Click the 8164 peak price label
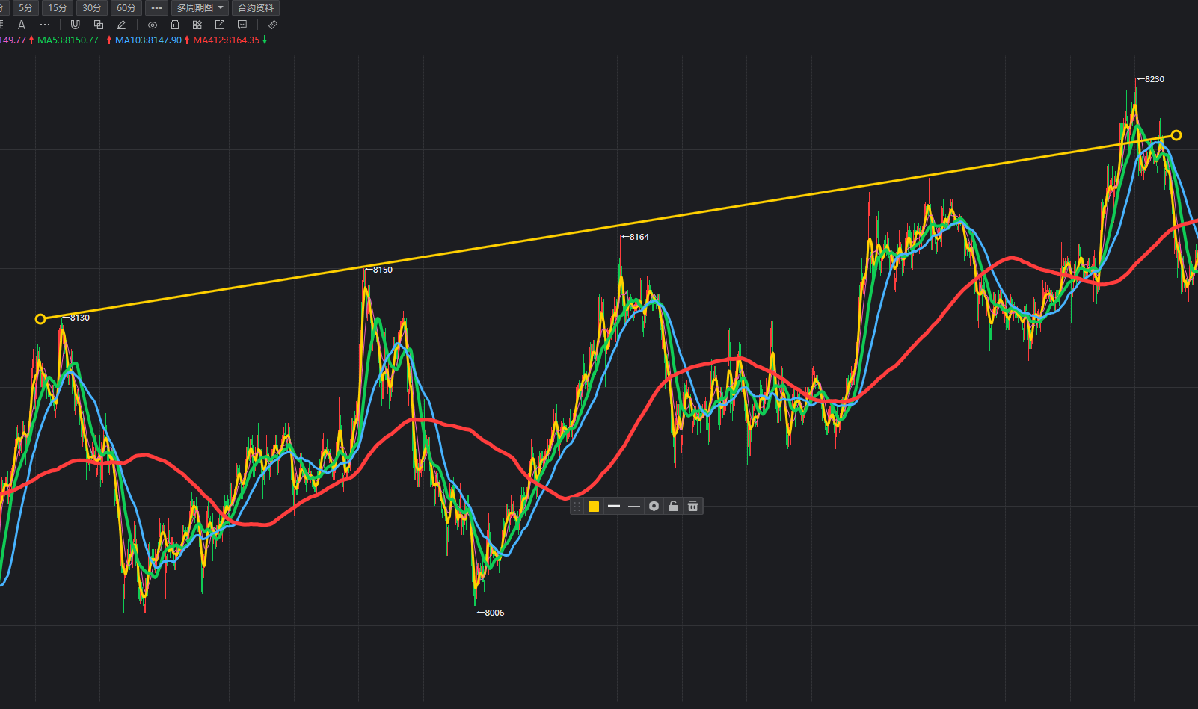The image size is (1198, 709). [639, 237]
